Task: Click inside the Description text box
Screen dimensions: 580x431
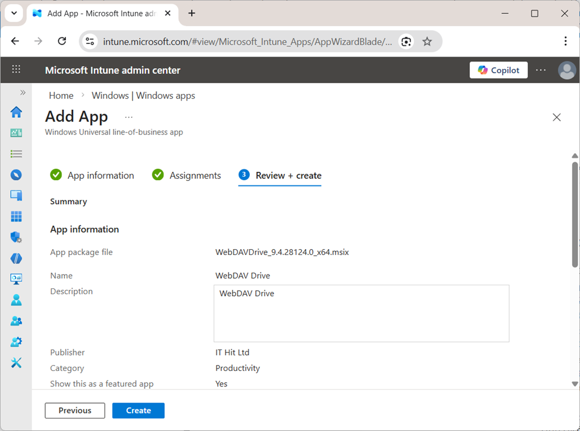Action: pyautogui.click(x=361, y=312)
